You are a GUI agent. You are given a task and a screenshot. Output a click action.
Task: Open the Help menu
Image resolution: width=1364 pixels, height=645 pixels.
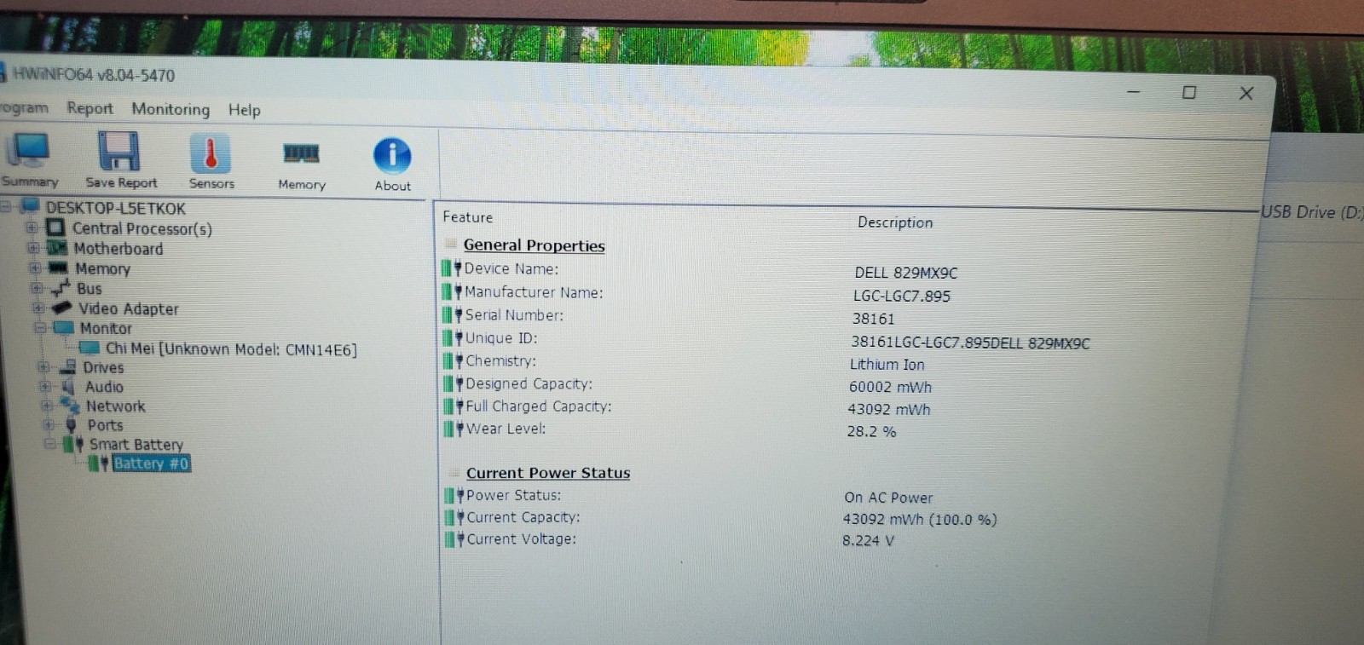click(x=244, y=110)
